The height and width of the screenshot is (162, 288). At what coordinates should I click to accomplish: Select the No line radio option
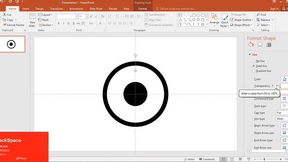pos(254,61)
